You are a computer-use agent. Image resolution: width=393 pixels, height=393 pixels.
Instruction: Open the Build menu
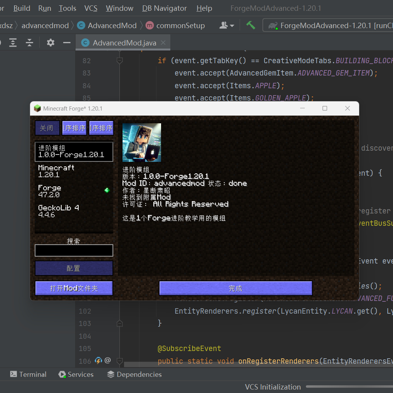click(22, 8)
